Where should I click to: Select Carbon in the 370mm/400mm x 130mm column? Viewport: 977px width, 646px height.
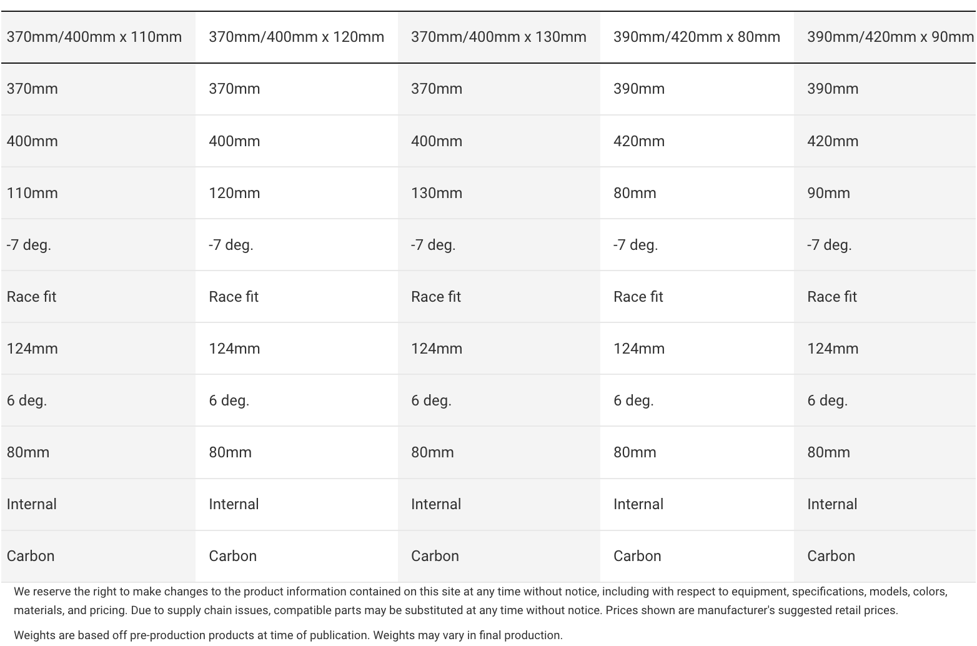point(435,556)
